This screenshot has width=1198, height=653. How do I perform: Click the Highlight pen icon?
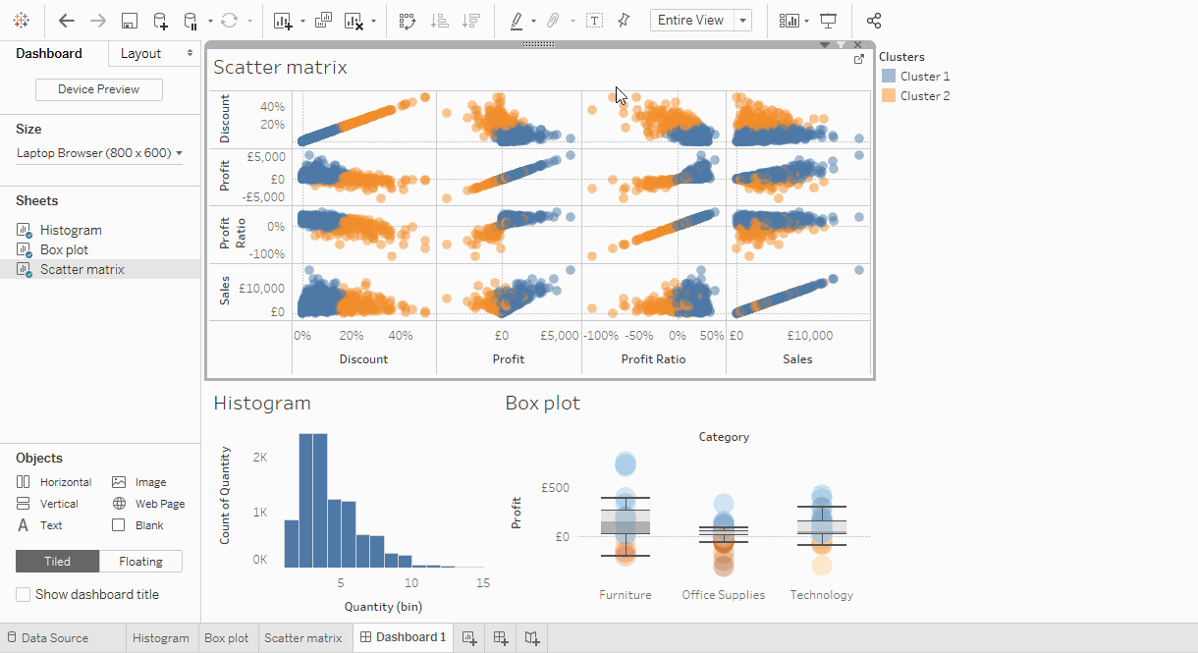(x=517, y=21)
